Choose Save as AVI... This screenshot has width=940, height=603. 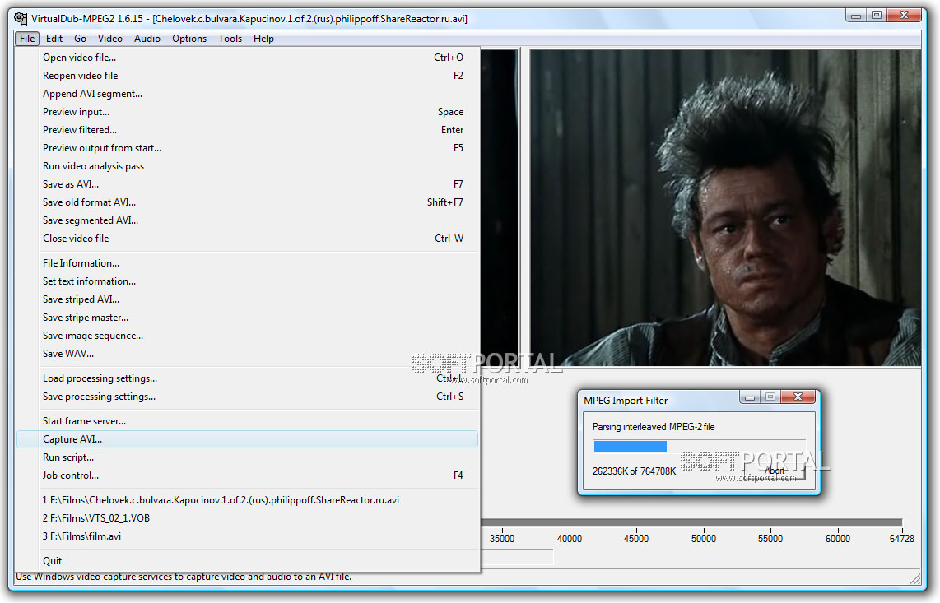(x=247, y=184)
